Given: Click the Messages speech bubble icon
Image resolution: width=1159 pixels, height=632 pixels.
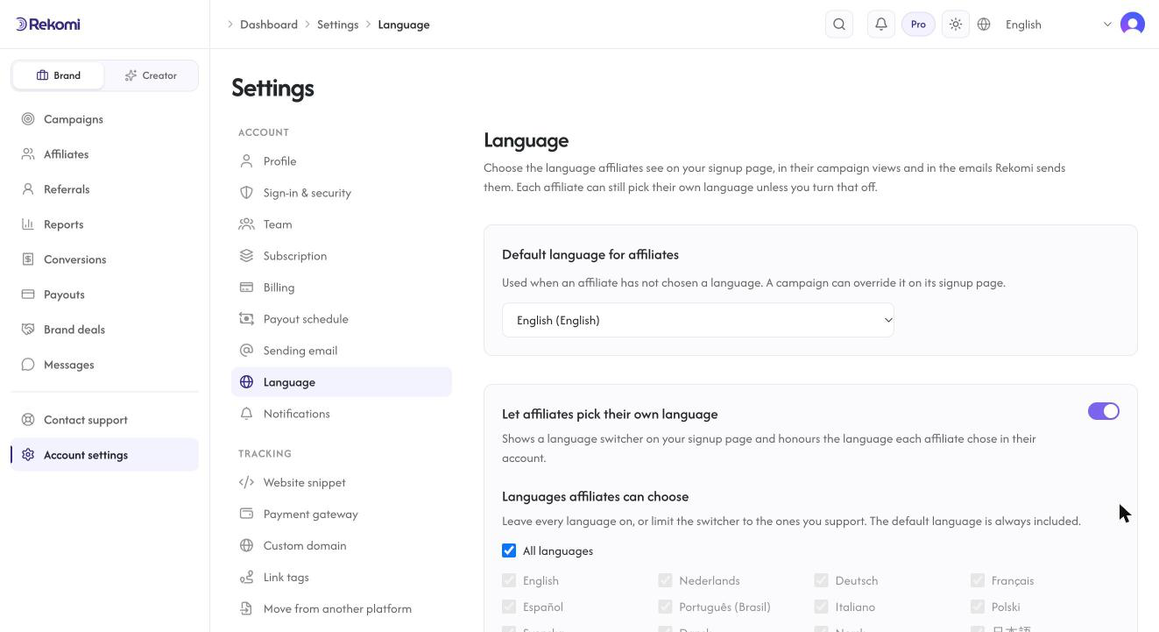Looking at the screenshot, I should coord(28,365).
